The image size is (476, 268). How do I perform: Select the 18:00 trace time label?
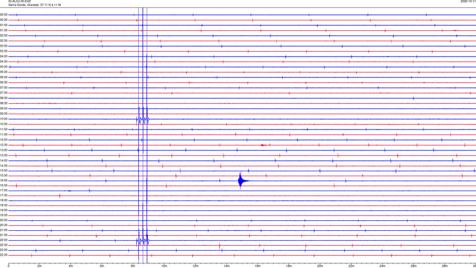pos(3,200)
